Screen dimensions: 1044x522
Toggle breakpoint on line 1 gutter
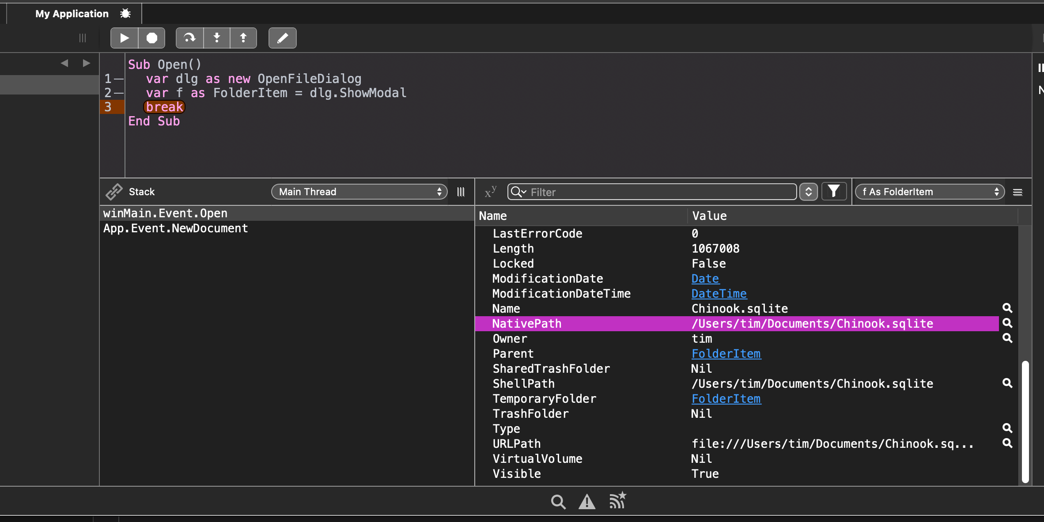click(118, 79)
